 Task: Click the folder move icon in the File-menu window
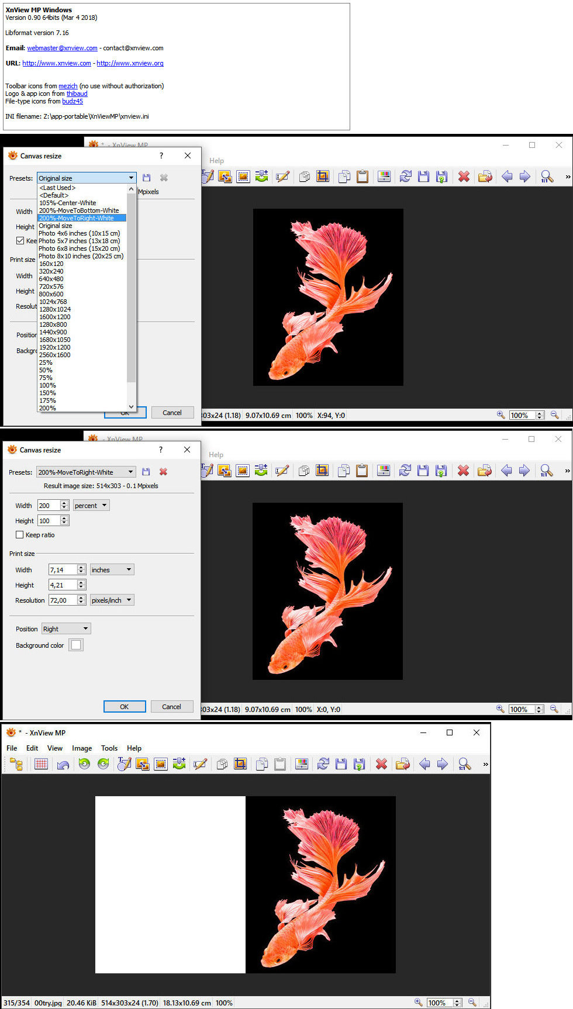tap(402, 764)
